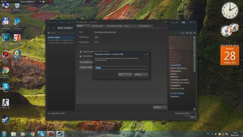Toggle the second checkbox in properties General tab
This screenshot has width=243, height=137.
coord(80,56)
